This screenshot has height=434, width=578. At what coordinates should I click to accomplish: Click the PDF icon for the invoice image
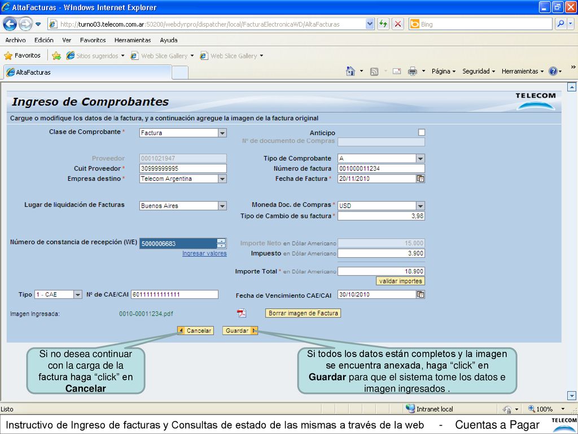[242, 313]
